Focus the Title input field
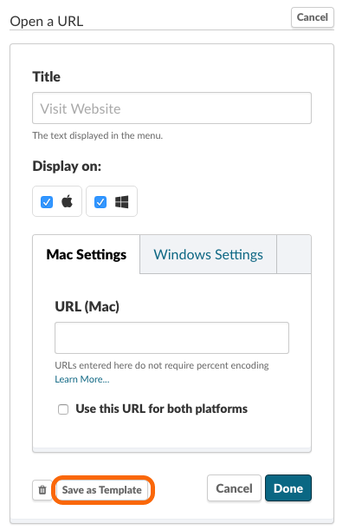 click(171, 108)
